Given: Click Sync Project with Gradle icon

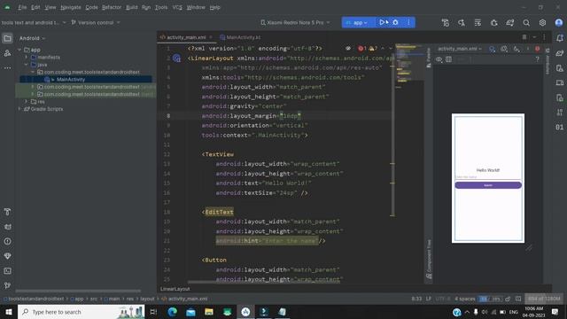Looking at the screenshot, I should point(510,23).
